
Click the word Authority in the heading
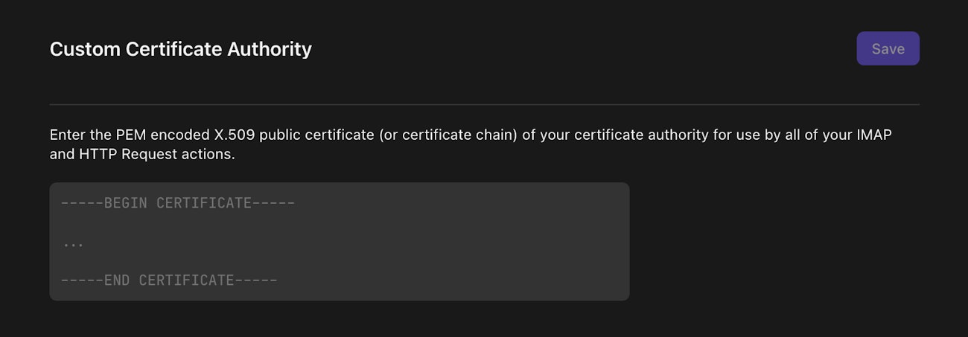(270, 49)
